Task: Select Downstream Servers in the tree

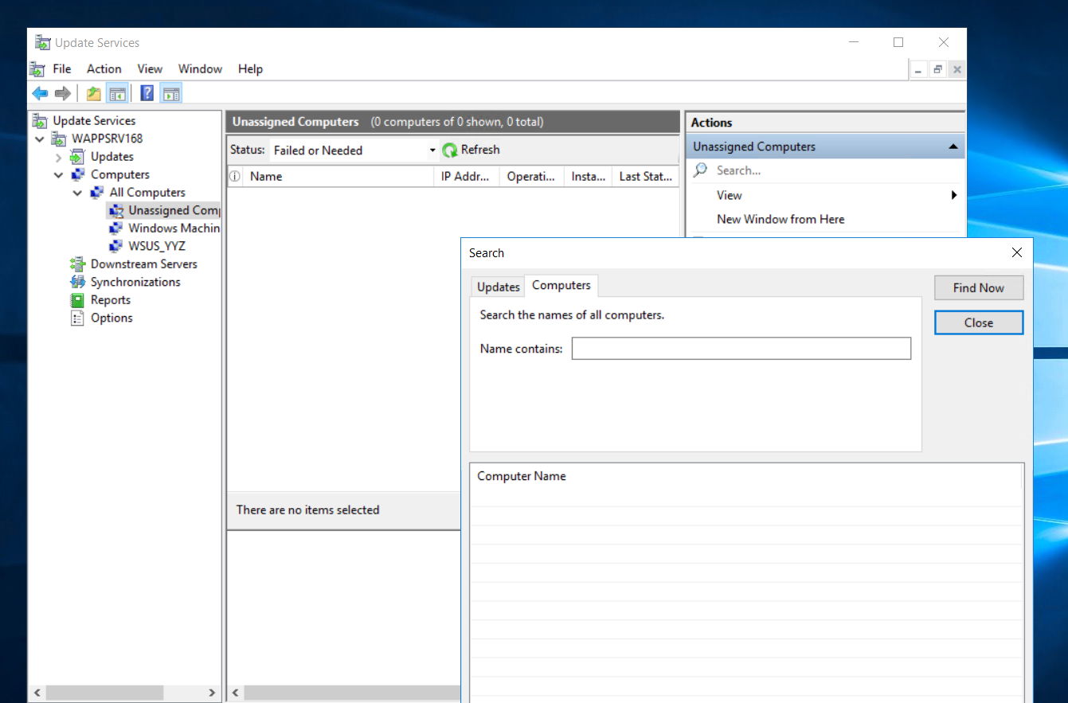Action: pyautogui.click(x=143, y=264)
